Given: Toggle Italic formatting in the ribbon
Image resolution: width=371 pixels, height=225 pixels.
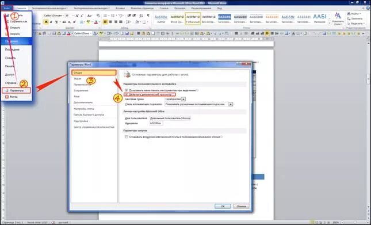Looking at the screenshot, I should (x=51, y=22).
